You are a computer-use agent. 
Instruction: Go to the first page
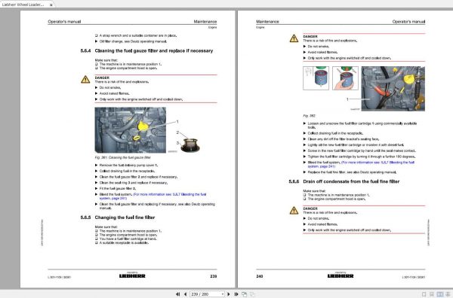[177, 294]
